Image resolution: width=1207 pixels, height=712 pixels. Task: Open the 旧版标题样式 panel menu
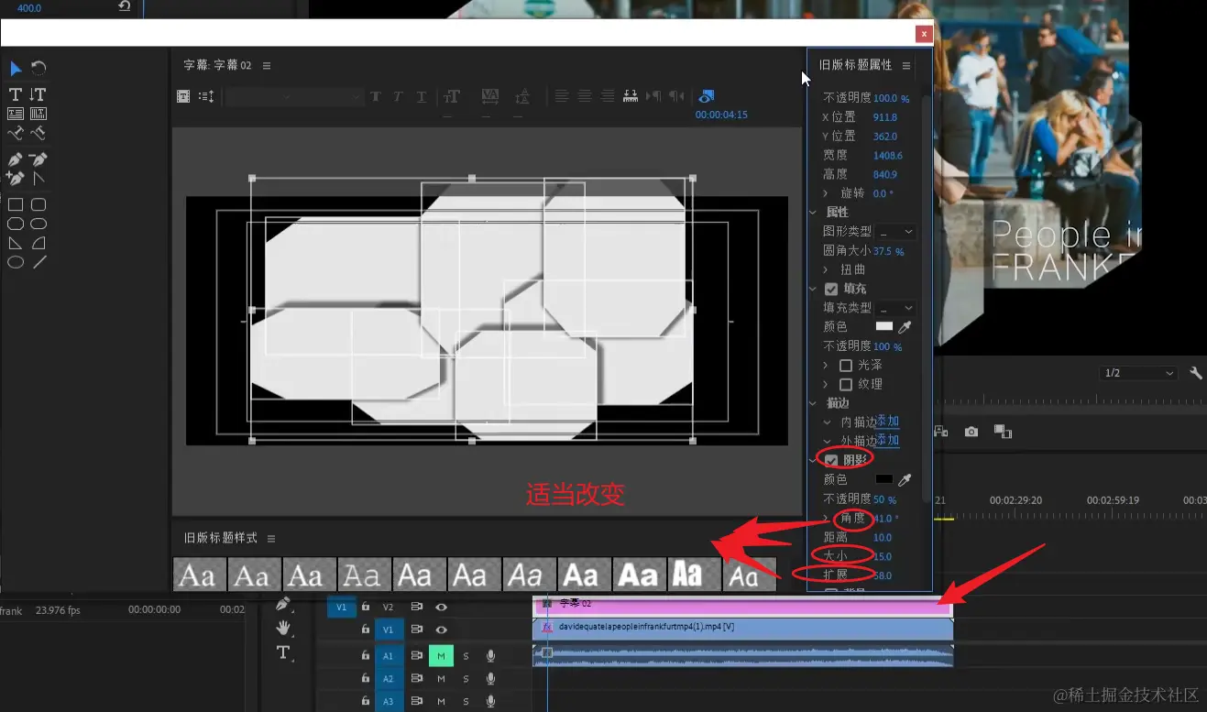tap(271, 539)
